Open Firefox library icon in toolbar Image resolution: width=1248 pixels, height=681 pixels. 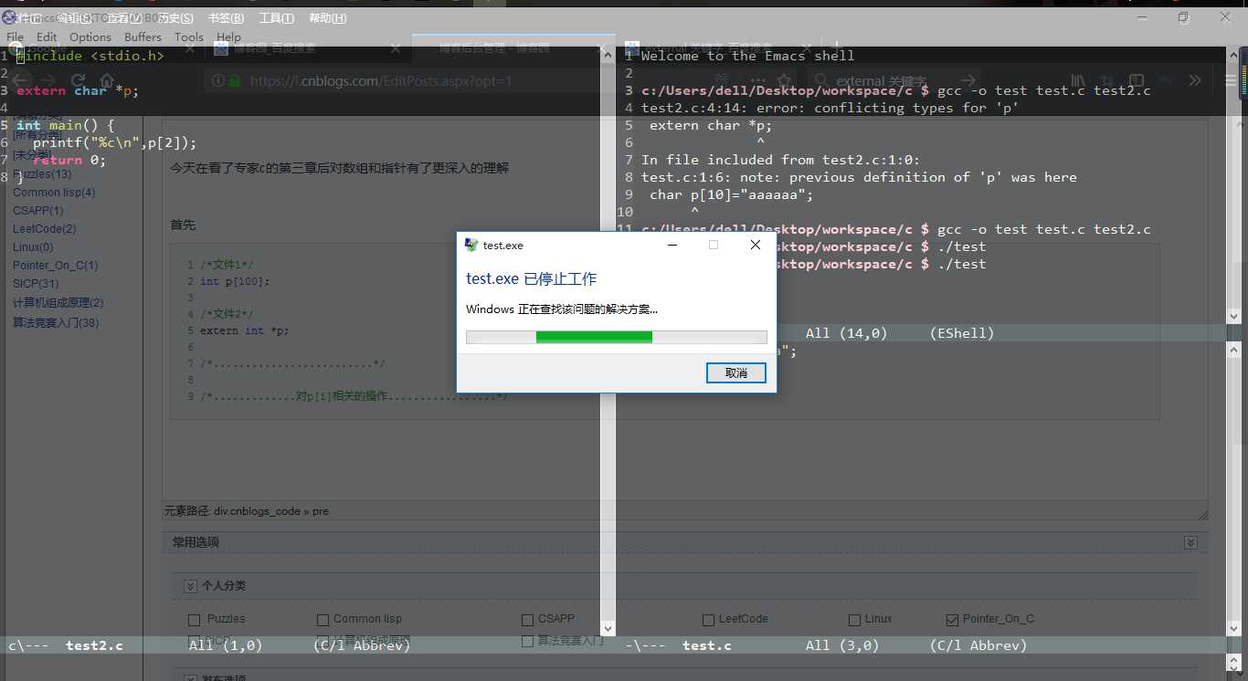tap(1079, 80)
